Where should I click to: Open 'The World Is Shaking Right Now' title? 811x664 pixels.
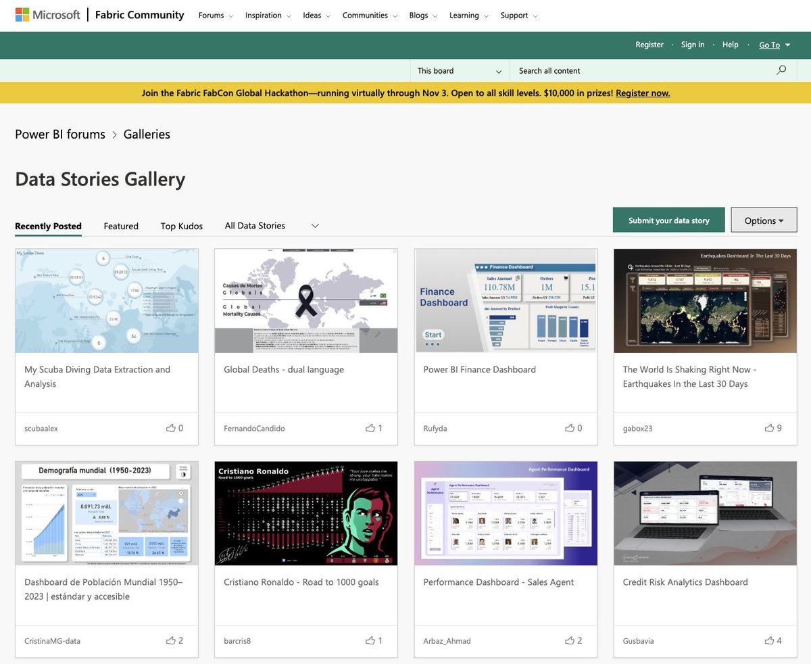point(689,377)
